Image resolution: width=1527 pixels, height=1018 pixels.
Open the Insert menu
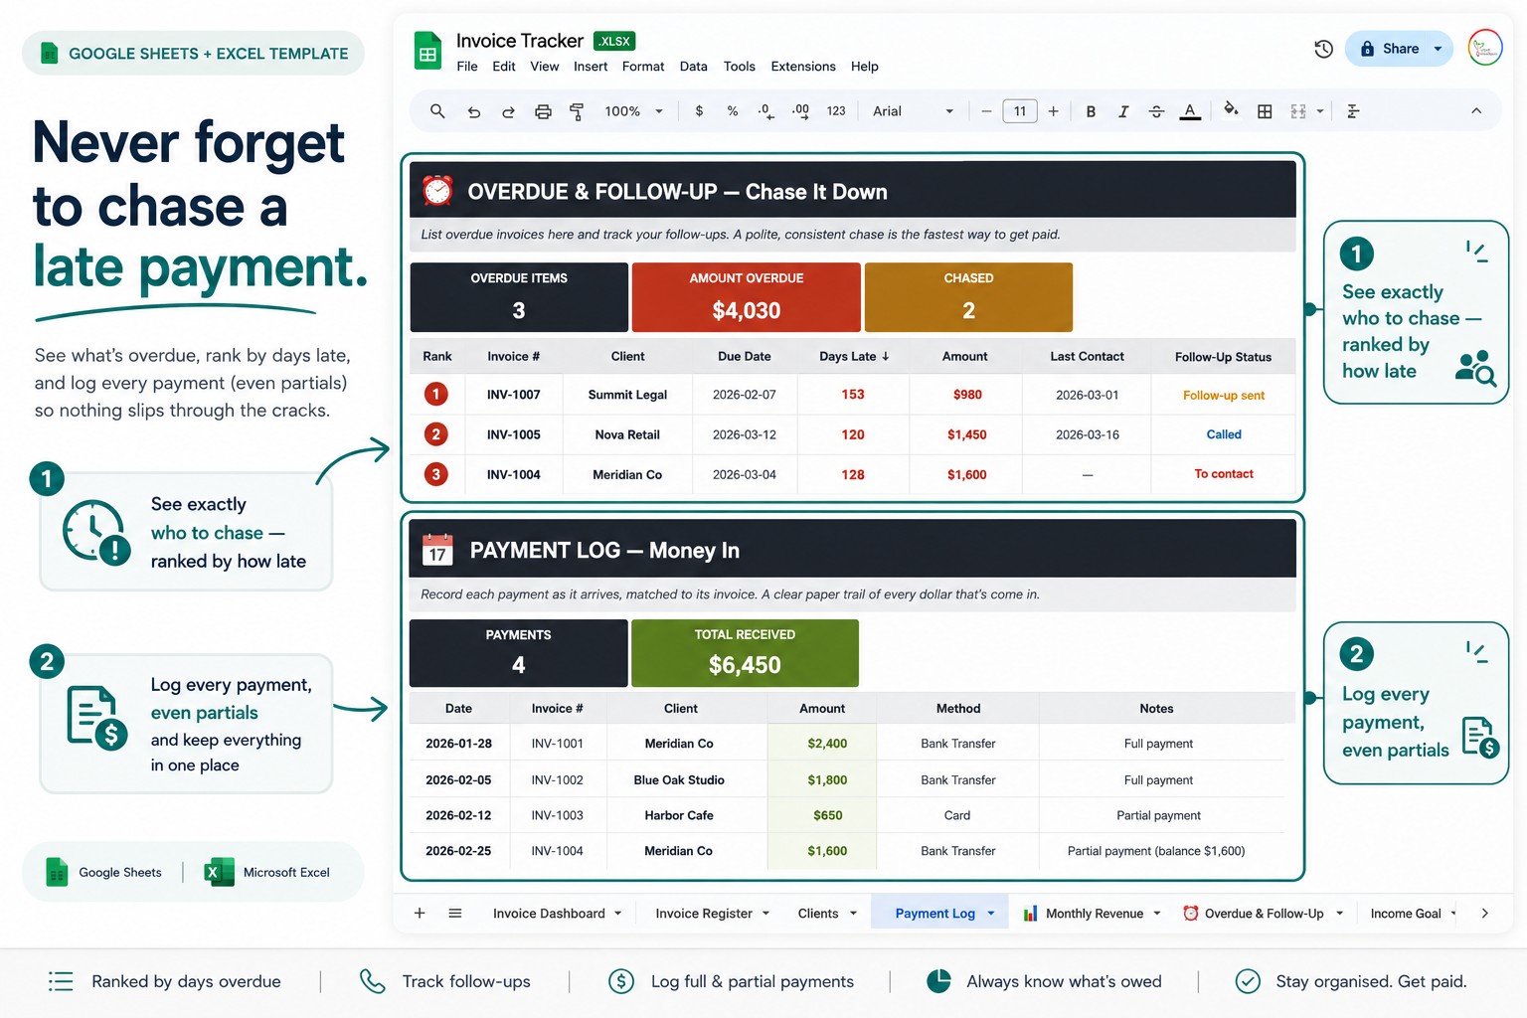[x=591, y=67]
